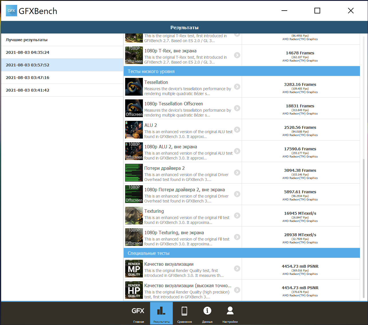Screen dimensions: 368x325
Task: Expand details arrow for 1080p ALU 2, вне экрана
Action: tap(237, 151)
